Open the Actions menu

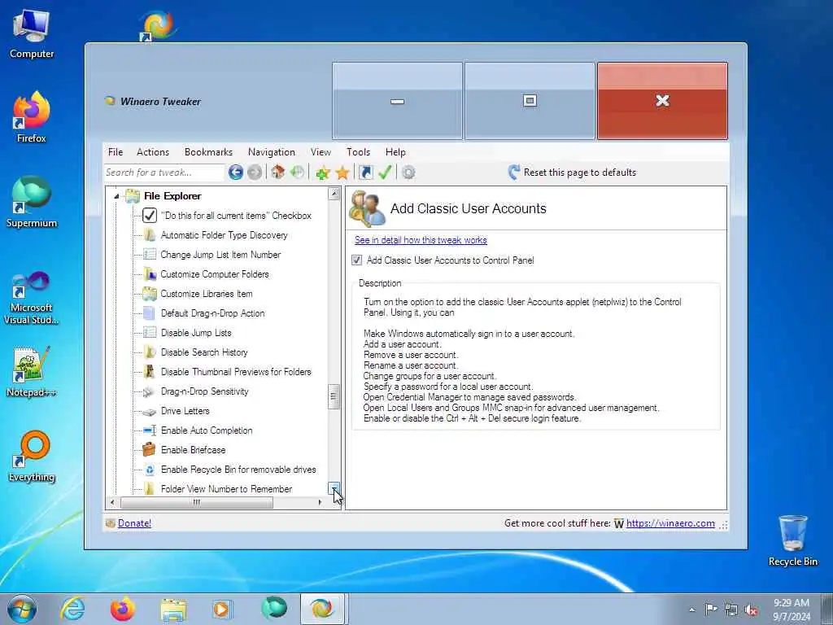153,152
